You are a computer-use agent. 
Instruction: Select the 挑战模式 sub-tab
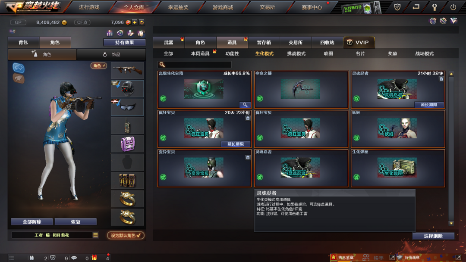296,54
